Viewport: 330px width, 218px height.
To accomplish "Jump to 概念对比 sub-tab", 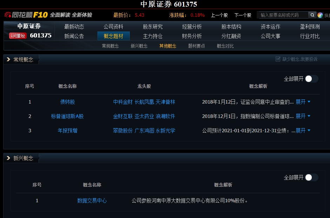I will [x=225, y=46].
